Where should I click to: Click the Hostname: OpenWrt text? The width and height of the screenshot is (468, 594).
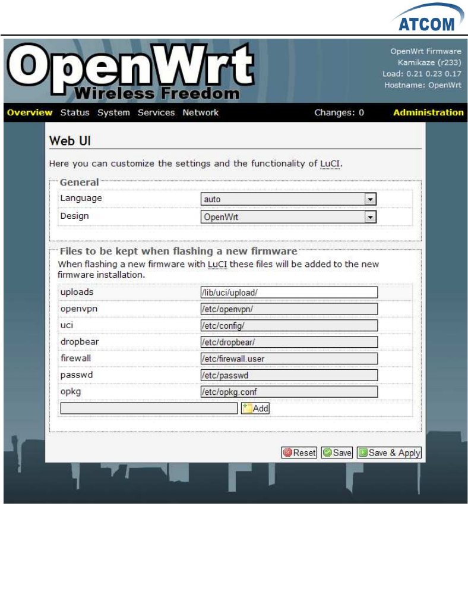pyautogui.click(x=423, y=85)
